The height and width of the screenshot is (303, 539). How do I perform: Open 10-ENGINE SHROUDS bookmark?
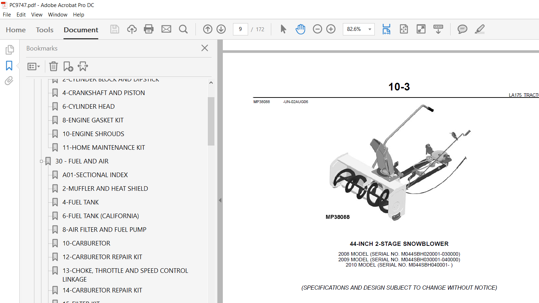coord(93,134)
